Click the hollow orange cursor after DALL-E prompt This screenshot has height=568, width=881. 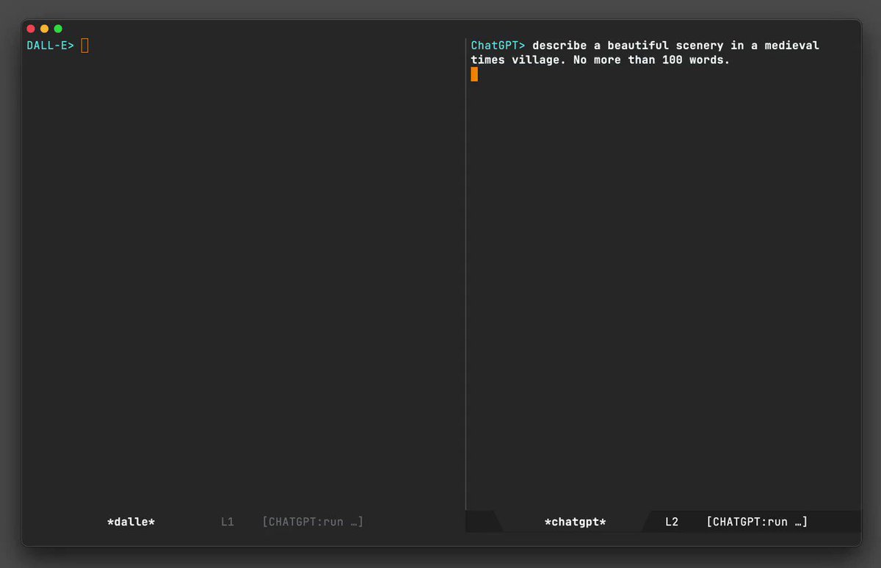[x=84, y=46]
